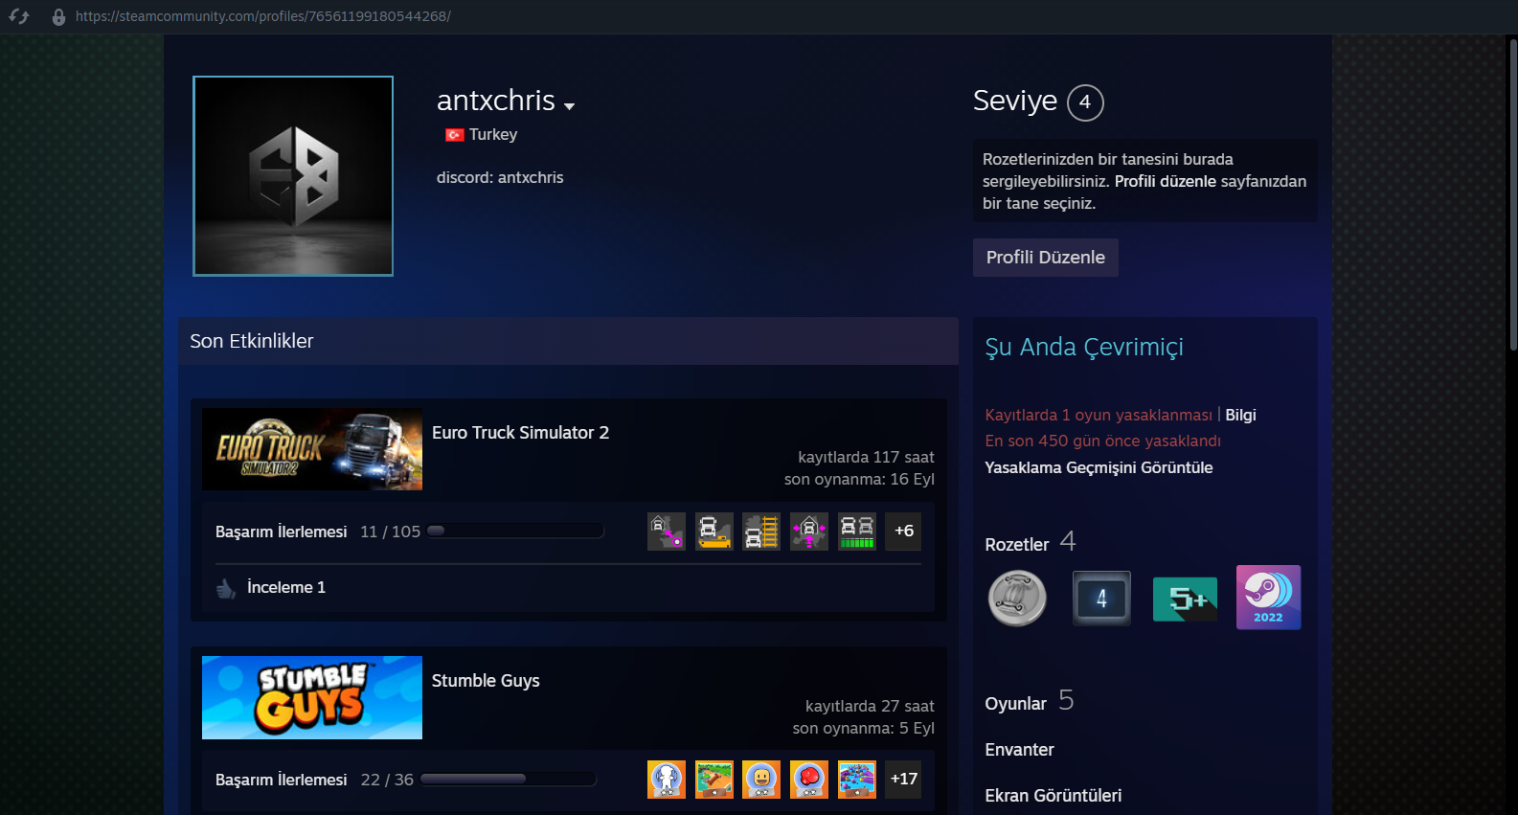Click the browser reload icon
This screenshot has height=815, width=1518.
pyautogui.click(x=19, y=16)
